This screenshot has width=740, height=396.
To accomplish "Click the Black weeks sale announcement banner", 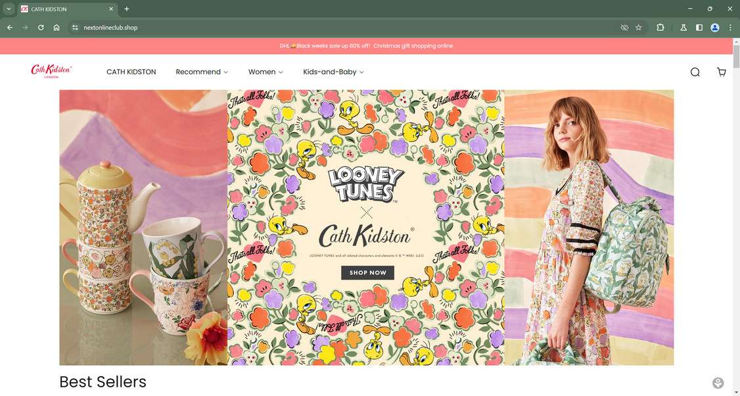I will (366, 46).
